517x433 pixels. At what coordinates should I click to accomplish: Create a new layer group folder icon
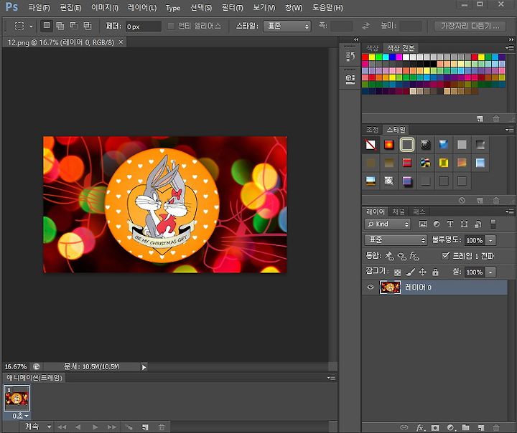pos(465,427)
